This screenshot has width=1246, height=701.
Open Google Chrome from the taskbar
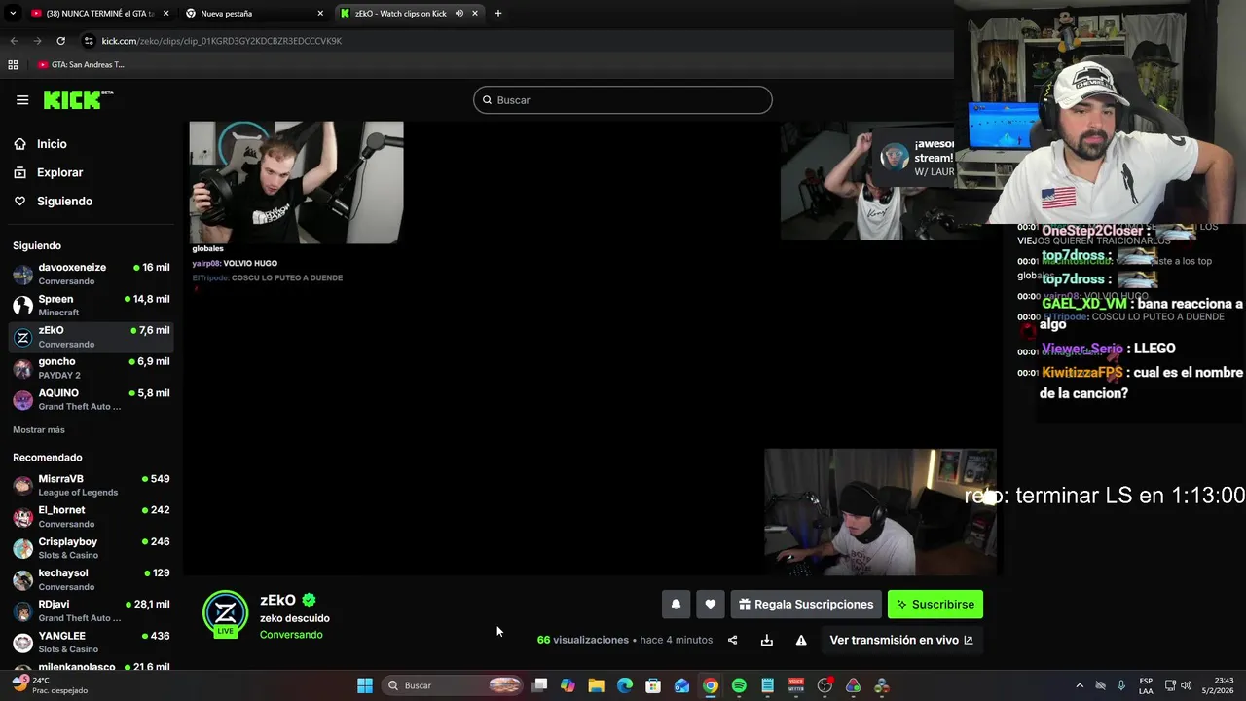click(711, 685)
